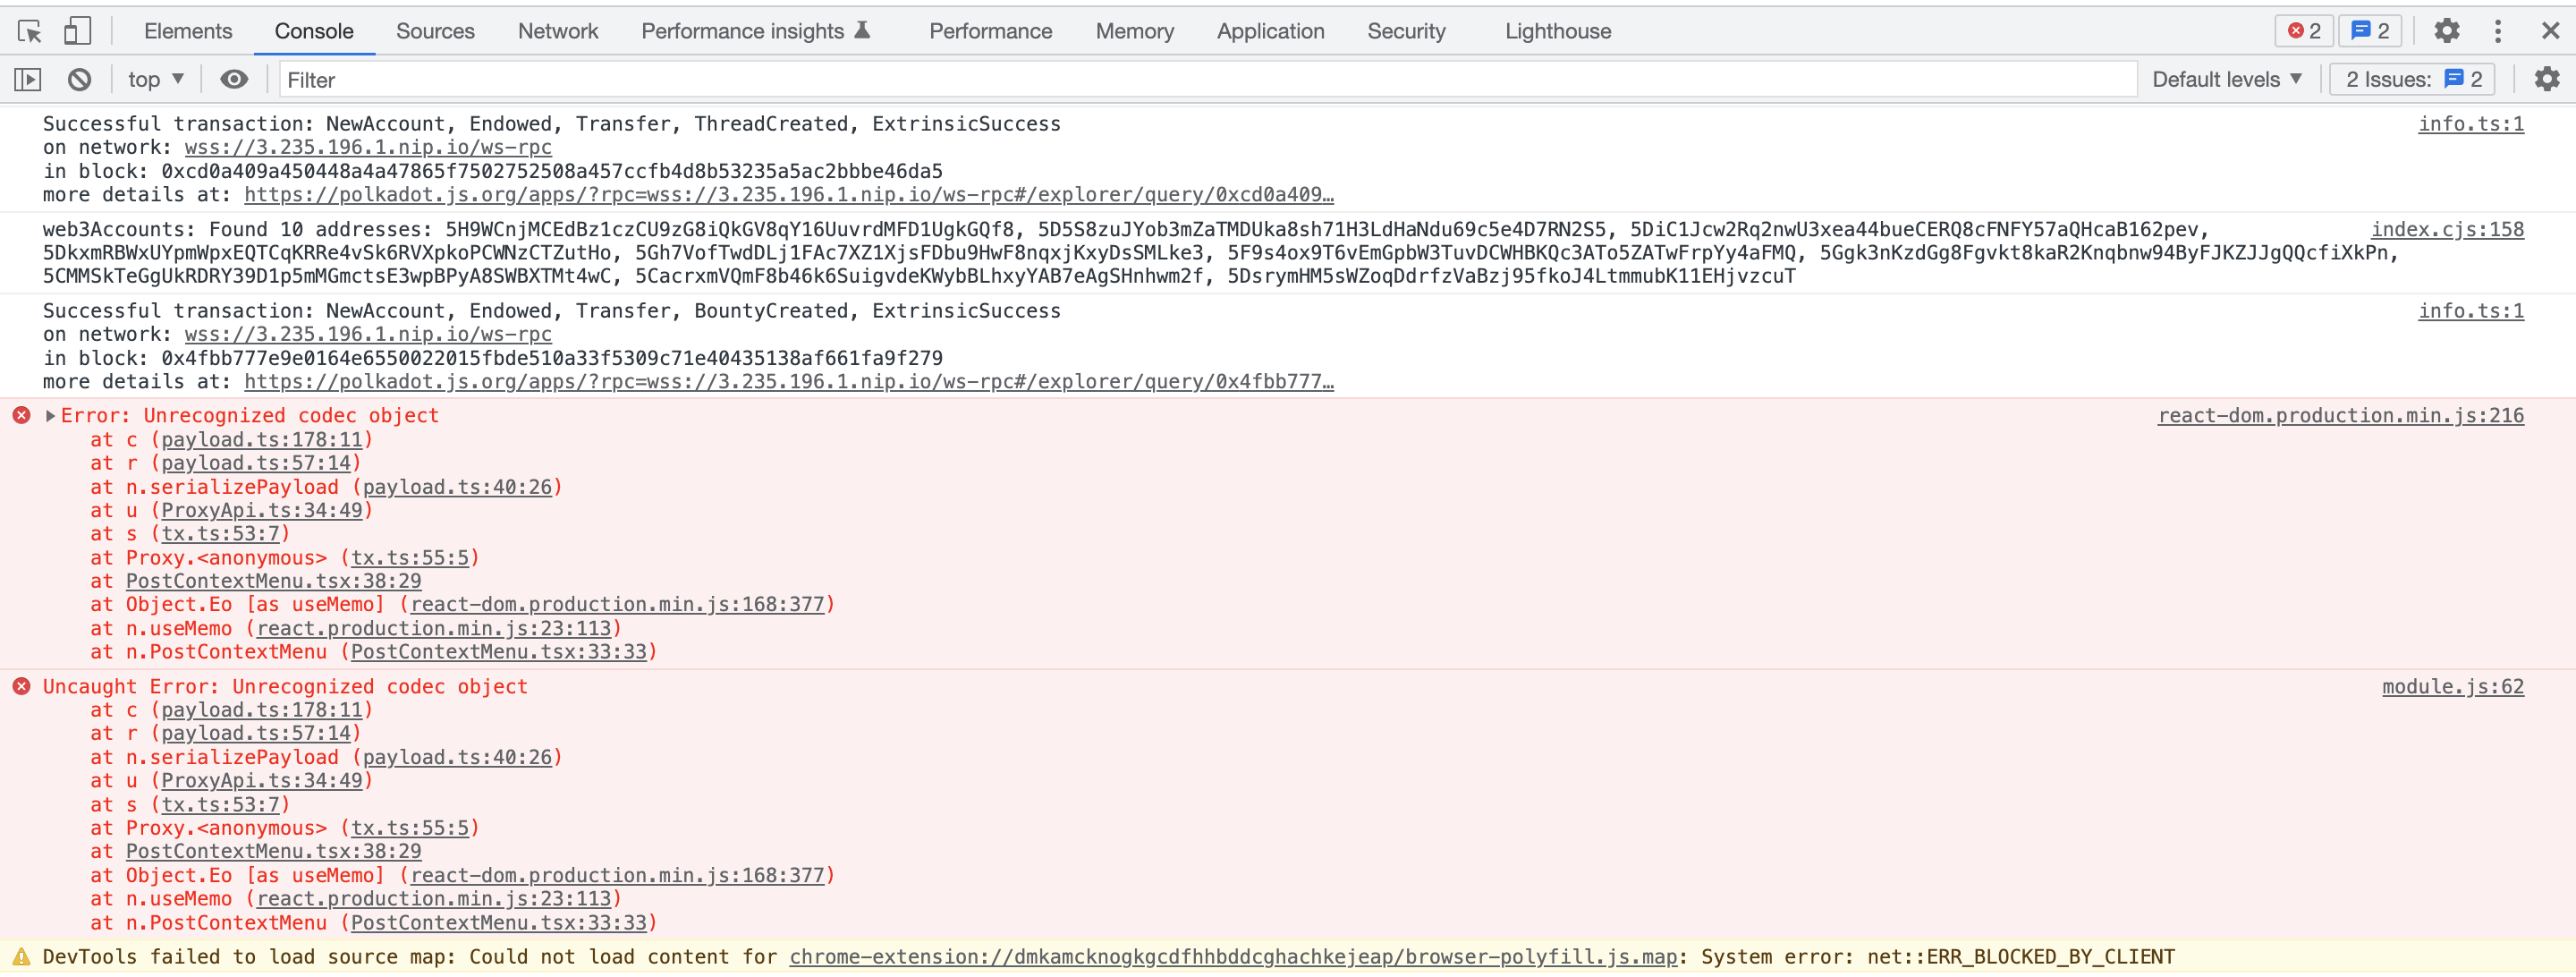Image resolution: width=2576 pixels, height=977 pixels.
Task: Click the warning triangle icon for source map message
Action: tap(21, 957)
